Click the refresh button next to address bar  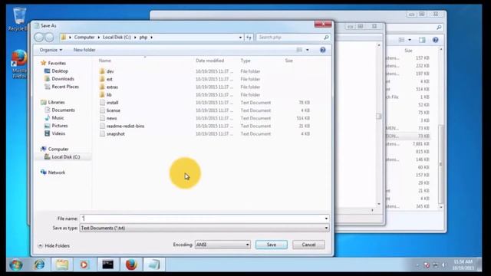click(249, 38)
